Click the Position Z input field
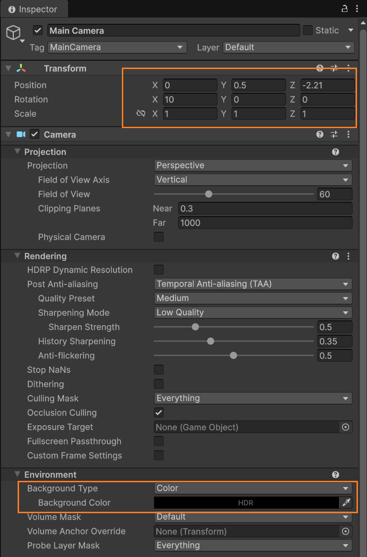Viewport: 367px width, 557px height. [x=327, y=85]
